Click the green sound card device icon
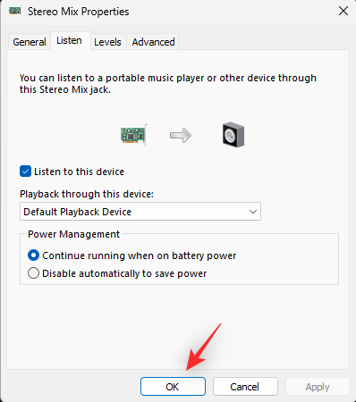The height and width of the screenshot is (402, 356). [x=134, y=136]
